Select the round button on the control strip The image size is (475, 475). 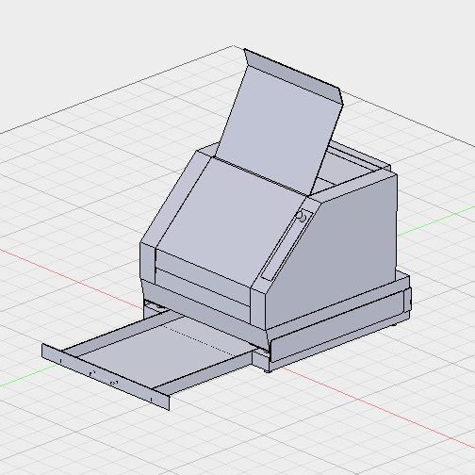(x=302, y=217)
